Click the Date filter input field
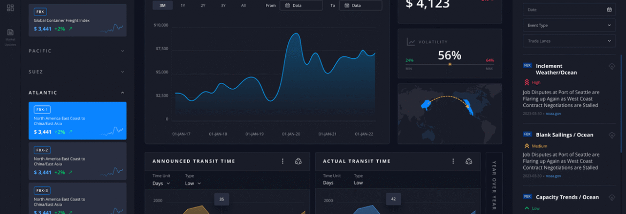This screenshot has width=626, height=214. 569,10
